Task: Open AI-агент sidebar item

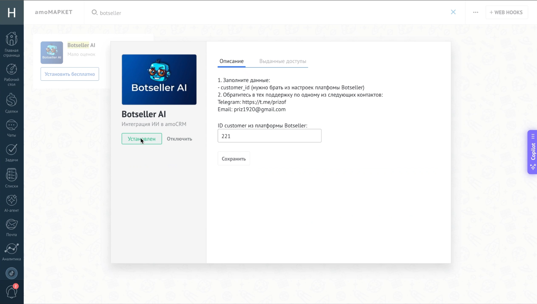Action: (12, 203)
